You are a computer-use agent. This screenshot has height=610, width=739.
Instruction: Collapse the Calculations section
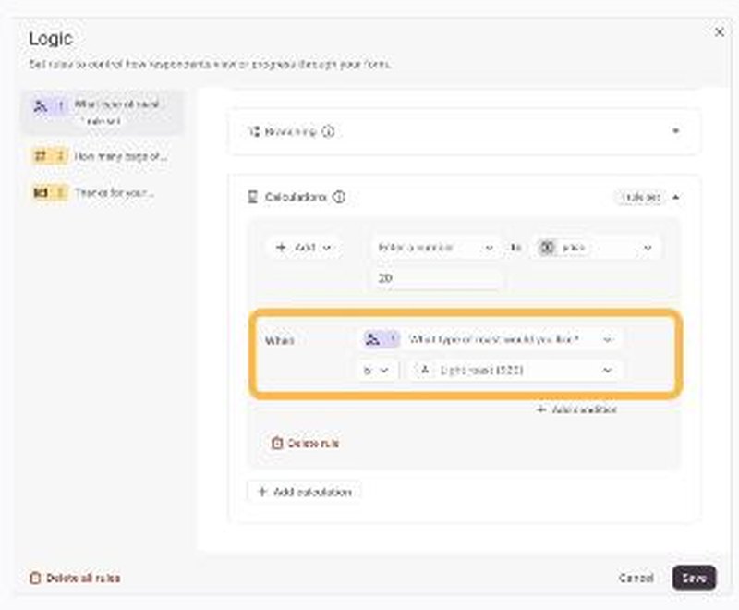pos(676,197)
